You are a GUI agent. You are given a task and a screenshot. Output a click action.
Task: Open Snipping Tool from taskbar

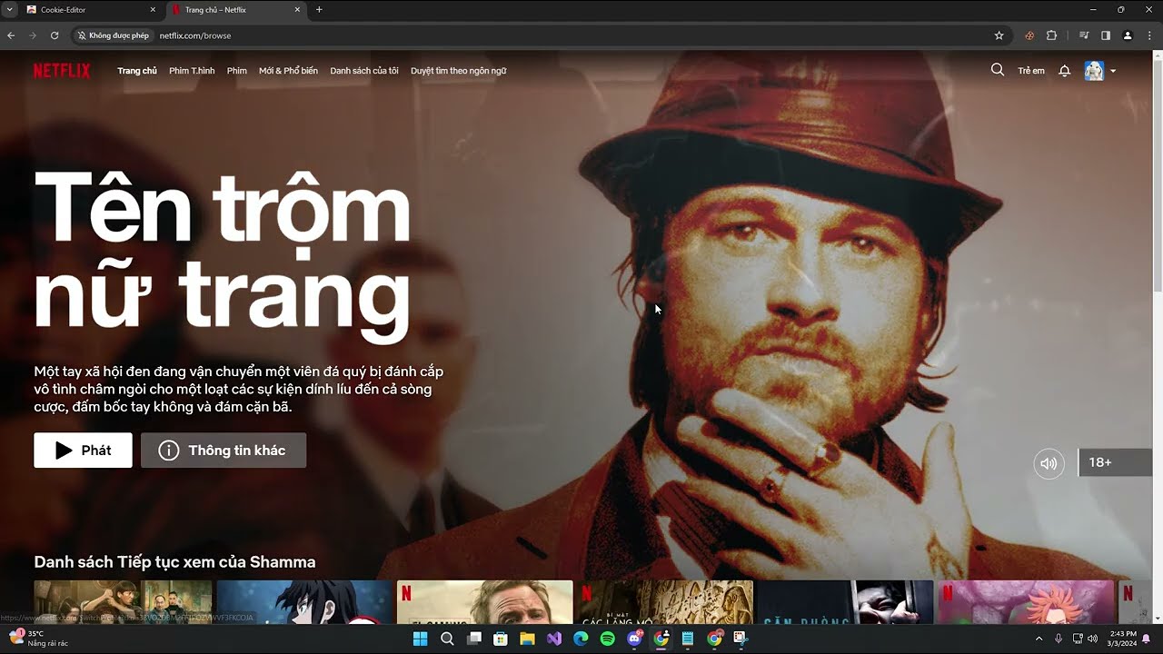(741, 639)
